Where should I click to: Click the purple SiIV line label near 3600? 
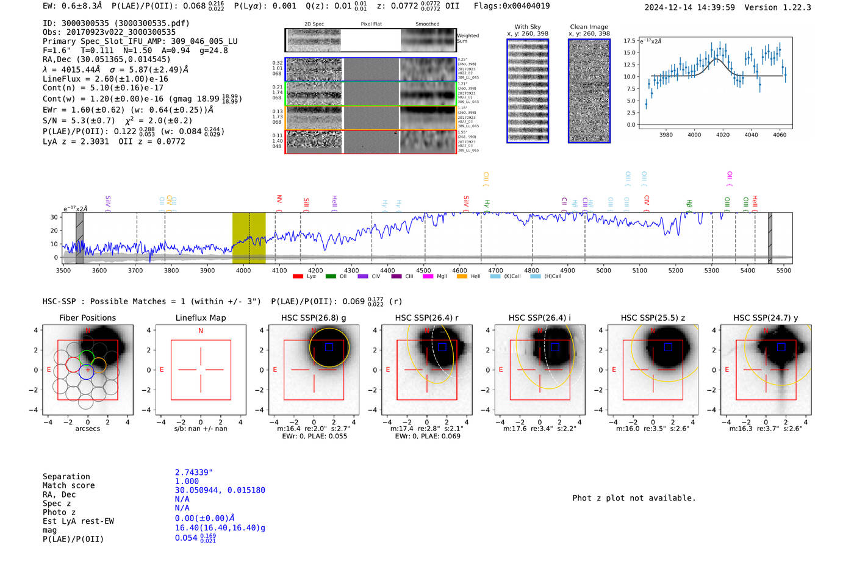pos(108,203)
